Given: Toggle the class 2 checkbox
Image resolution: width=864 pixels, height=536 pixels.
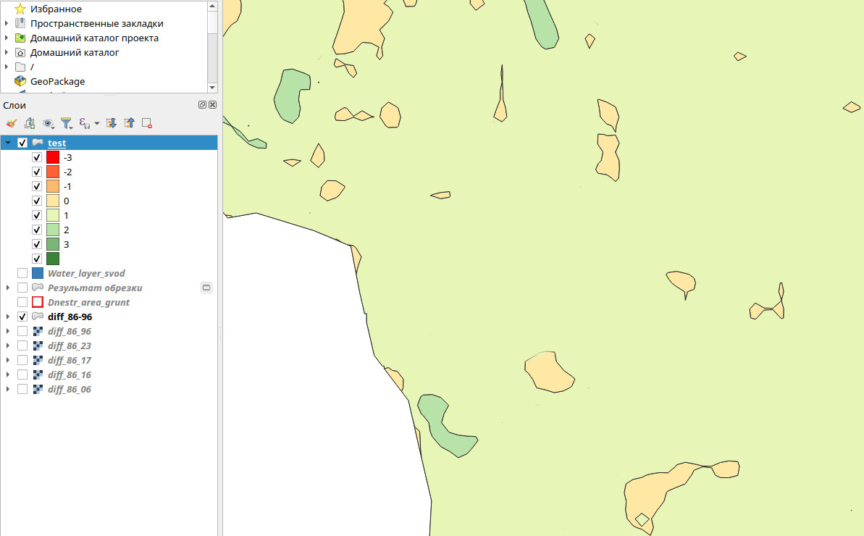Looking at the screenshot, I should [x=37, y=230].
